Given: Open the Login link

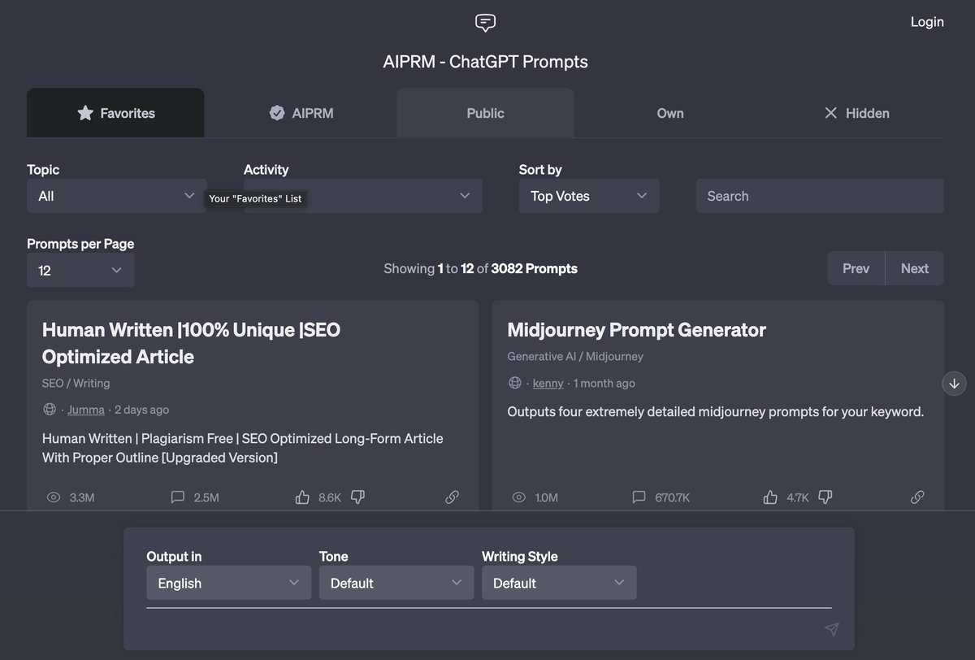Looking at the screenshot, I should coord(927,22).
